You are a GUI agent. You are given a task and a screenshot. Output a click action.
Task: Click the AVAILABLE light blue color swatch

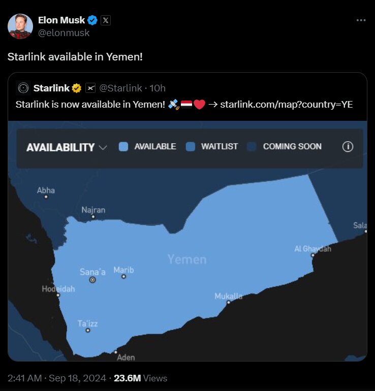tap(123, 147)
